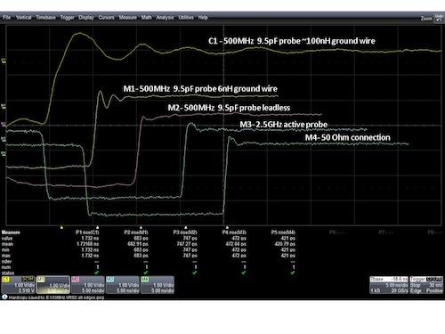The height and width of the screenshot is (334, 445).
Task: Click the P4 value 472 ps
Action: coord(239,238)
